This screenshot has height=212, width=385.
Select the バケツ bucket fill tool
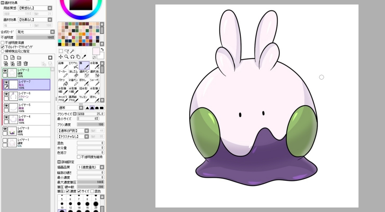click(63, 82)
